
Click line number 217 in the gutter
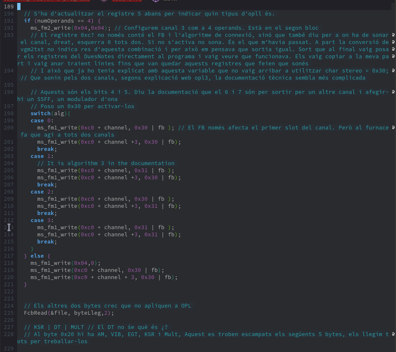9,256
